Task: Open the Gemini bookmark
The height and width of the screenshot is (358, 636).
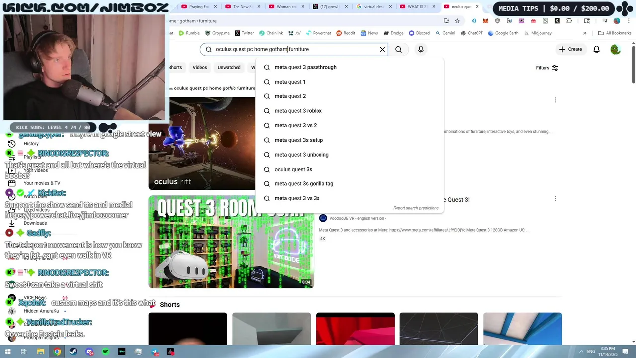Action: (445, 33)
